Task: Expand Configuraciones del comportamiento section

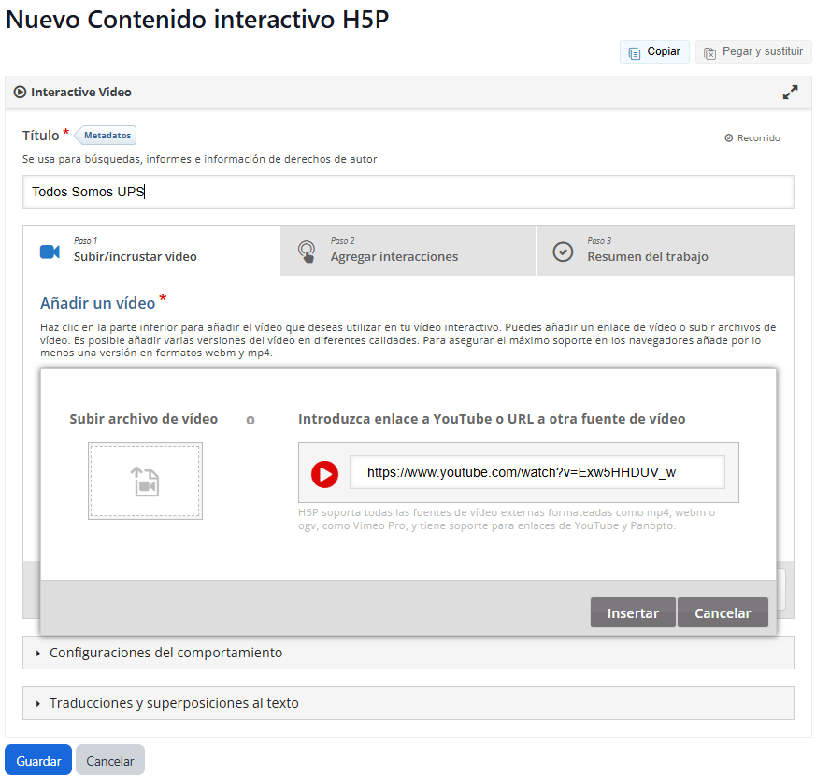Action: coord(165,653)
